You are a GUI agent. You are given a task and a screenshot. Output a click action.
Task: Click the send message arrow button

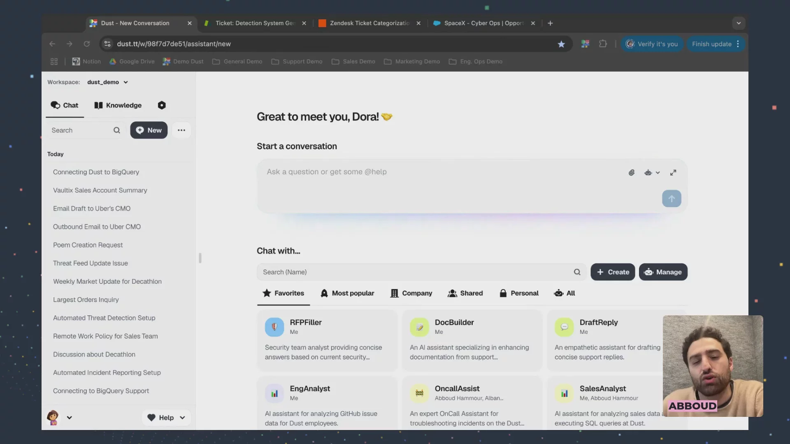(x=671, y=199)
